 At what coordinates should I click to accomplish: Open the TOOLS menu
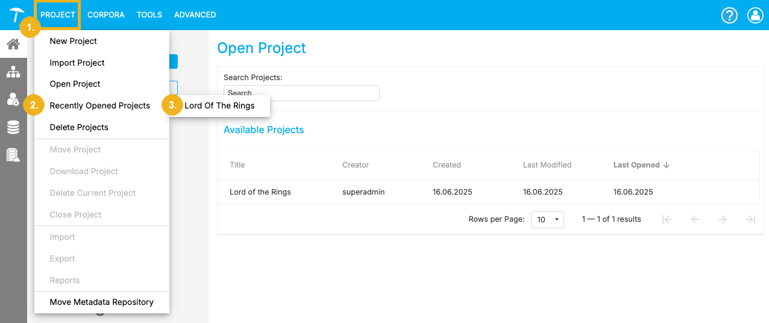click(149, 15)
